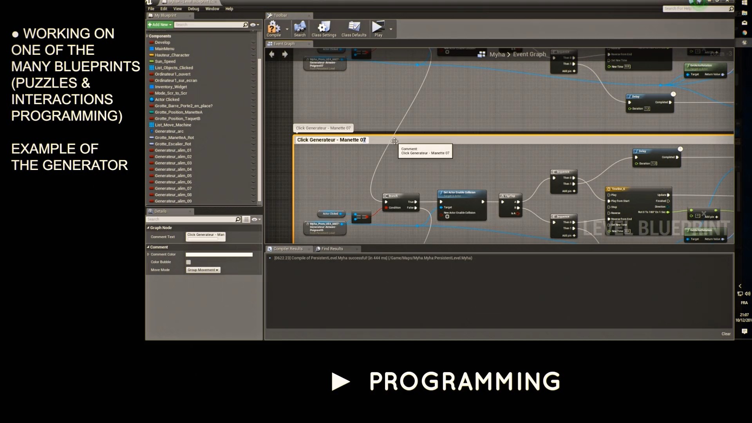This screenshot has height=423, width=752.
Task: Click Clear in the Compiler Results panel
Action: point(726,333)
